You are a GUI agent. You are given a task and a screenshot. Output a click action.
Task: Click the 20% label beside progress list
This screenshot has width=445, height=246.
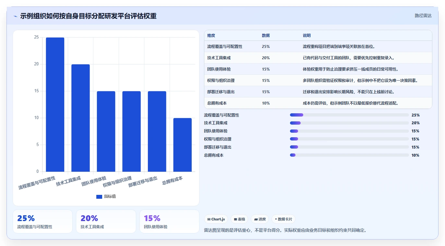tap(415, 123)
